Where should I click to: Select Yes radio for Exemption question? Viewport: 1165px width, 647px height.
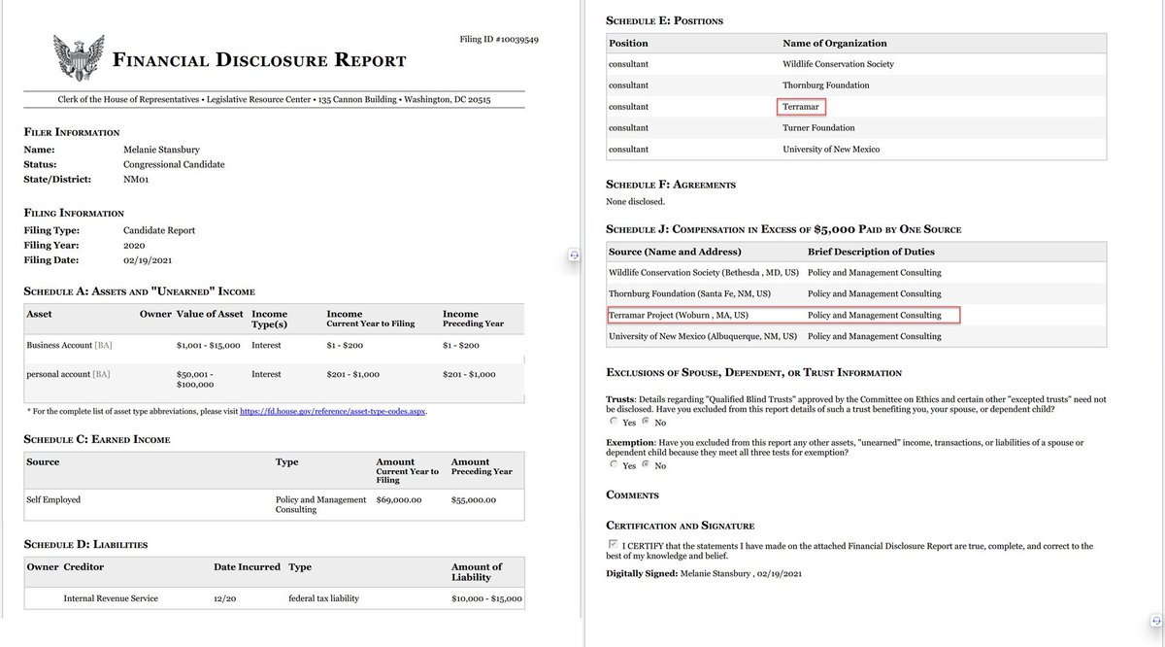click(x=613, y=464)
